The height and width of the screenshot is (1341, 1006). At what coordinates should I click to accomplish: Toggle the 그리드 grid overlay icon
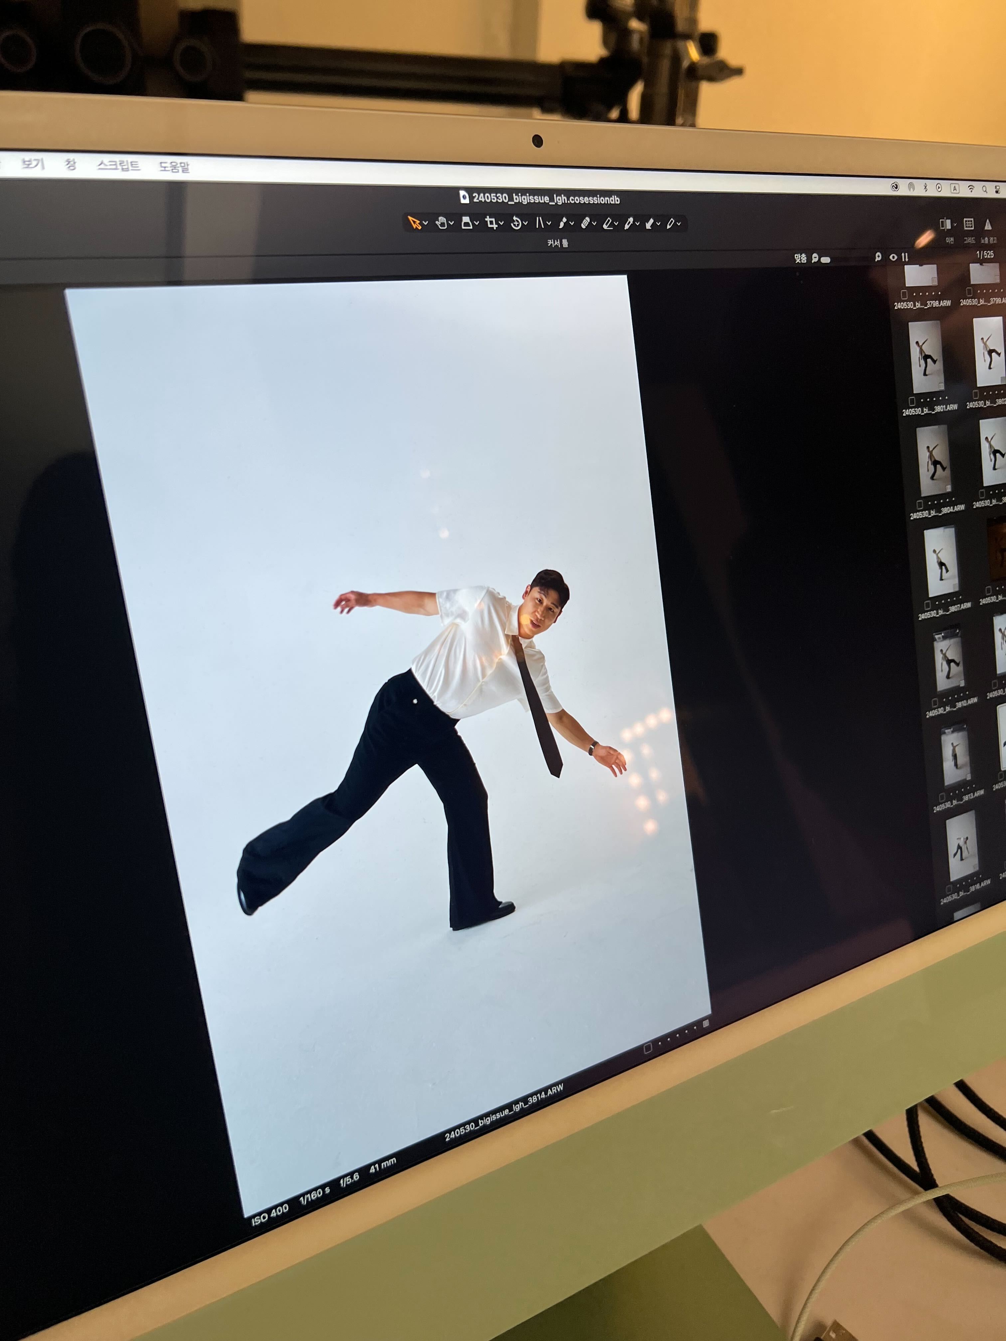pos(969,224)
